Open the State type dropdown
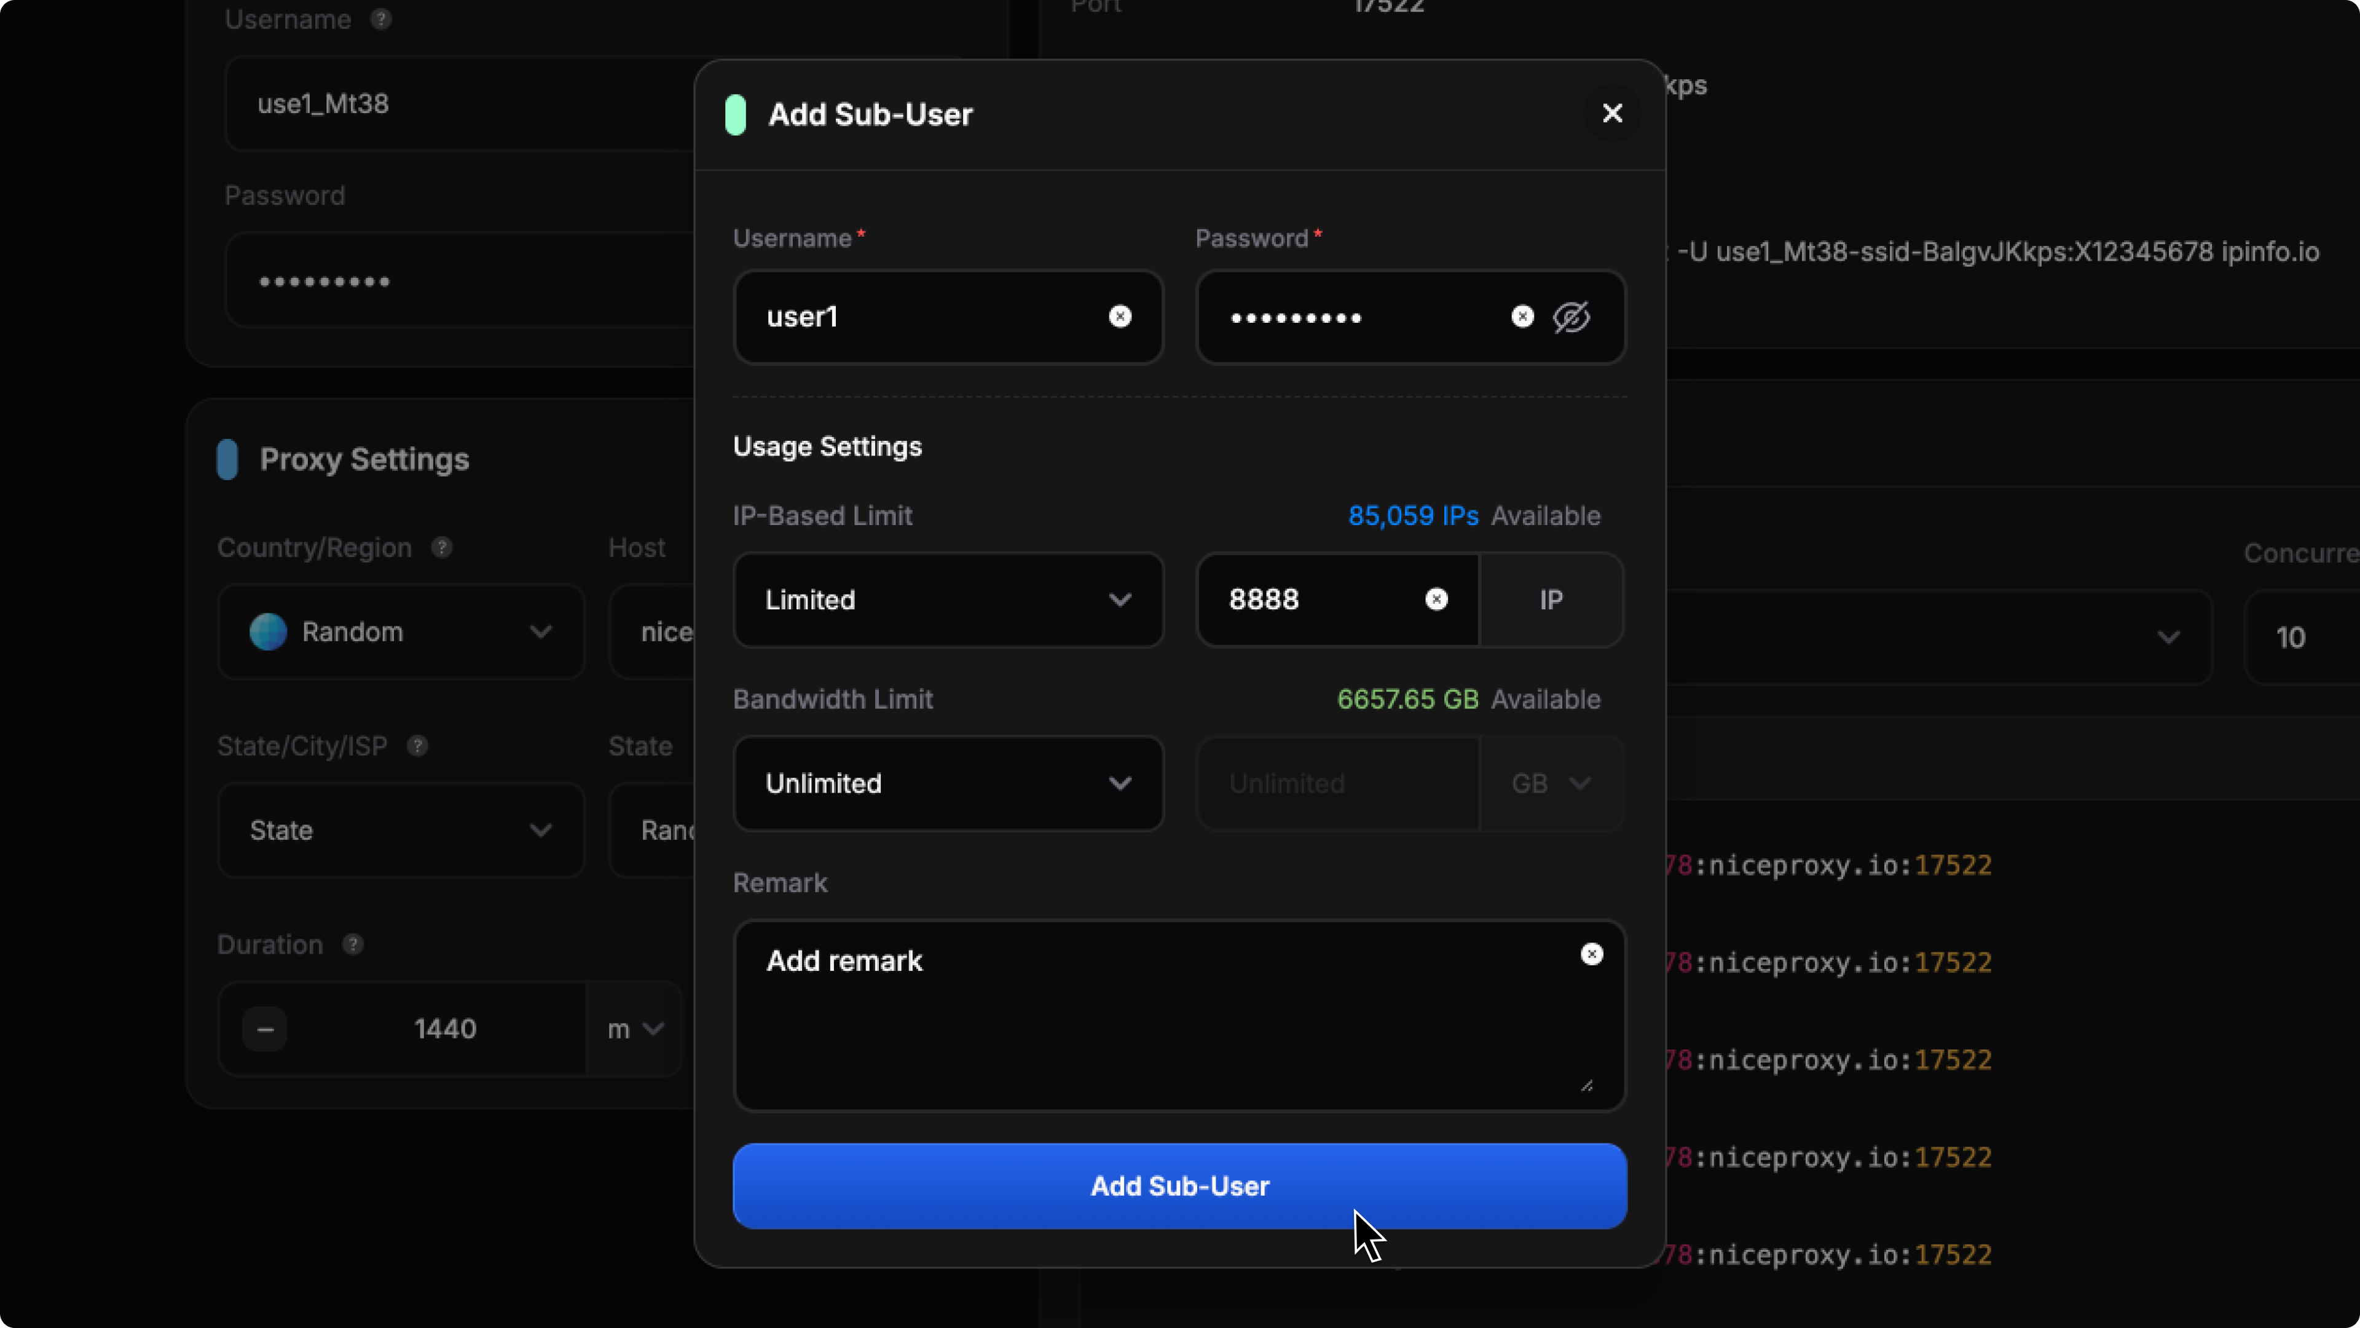 (400, 831)
